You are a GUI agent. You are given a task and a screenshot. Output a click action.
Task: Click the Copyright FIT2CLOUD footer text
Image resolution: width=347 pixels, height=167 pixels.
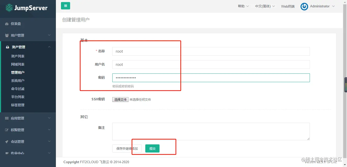pos(96,162)
